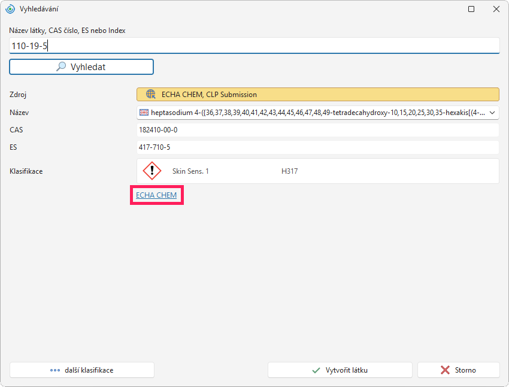Select the ECHA CHEM, CLP Submission source bar

point(318,94)
